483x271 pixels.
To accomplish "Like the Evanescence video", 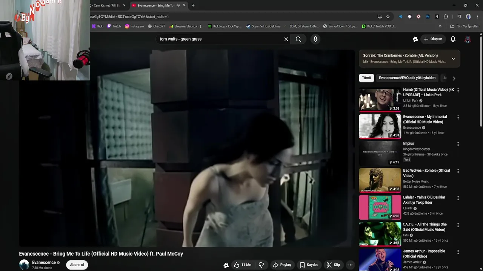I will point(242,265).
